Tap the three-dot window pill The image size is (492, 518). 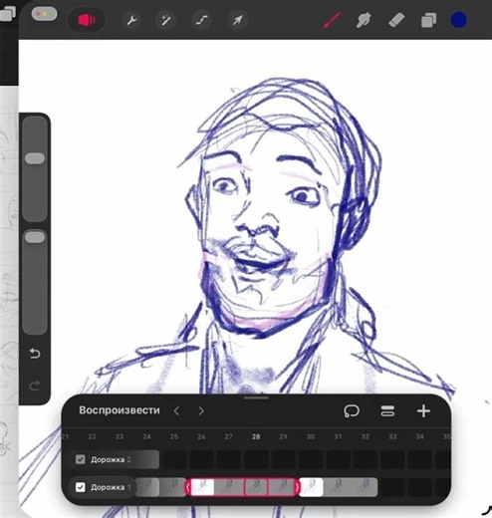[x=44, y=14]
